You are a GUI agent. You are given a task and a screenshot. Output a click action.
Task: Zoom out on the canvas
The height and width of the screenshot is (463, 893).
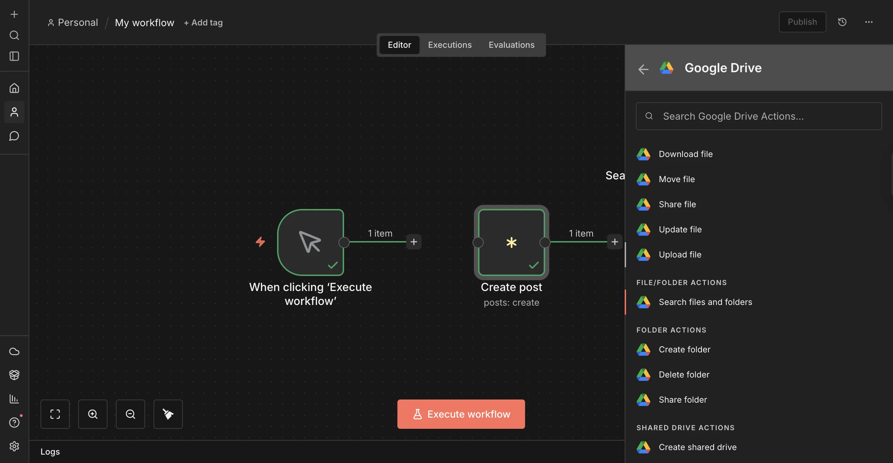pyautogui.click(x=130, y=414)
